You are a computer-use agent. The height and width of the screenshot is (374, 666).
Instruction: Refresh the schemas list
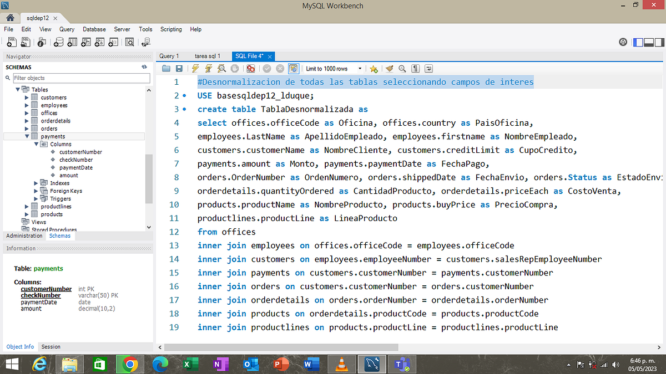[x=144, y=67]
